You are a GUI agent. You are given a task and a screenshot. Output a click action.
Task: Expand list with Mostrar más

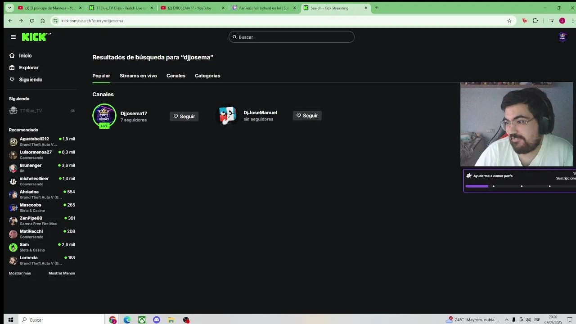(x=20, y=273)
